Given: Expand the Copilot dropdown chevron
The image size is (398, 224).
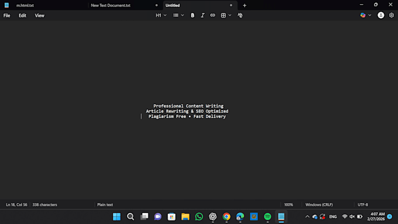Looking at the screenshot, I should (369, 15).
